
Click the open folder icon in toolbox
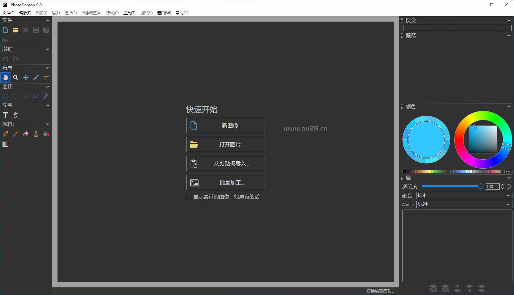16,30
